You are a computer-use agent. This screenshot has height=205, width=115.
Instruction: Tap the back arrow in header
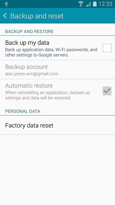pyautogui.click(x=5, y=16)
